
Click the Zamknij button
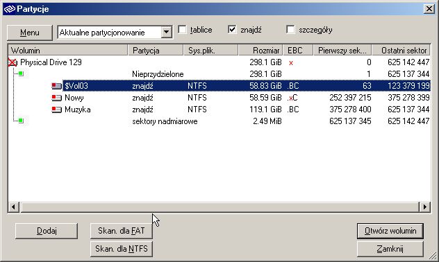click(390, 249)
